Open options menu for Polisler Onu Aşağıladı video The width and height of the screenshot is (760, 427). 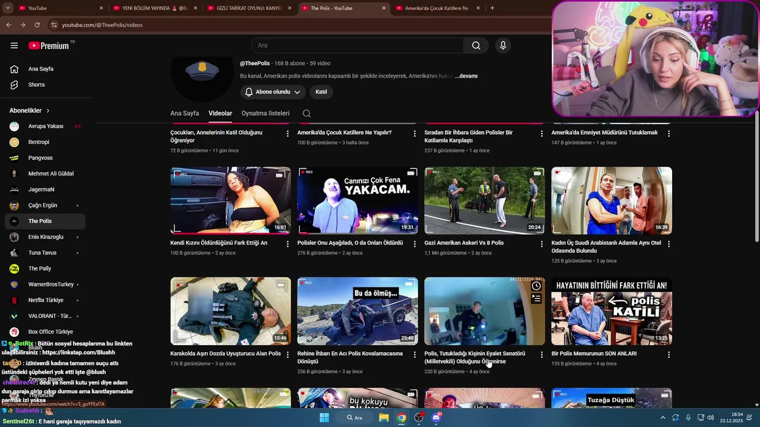point(414,244)
